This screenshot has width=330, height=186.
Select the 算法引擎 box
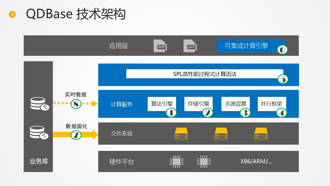coord(162,104)
